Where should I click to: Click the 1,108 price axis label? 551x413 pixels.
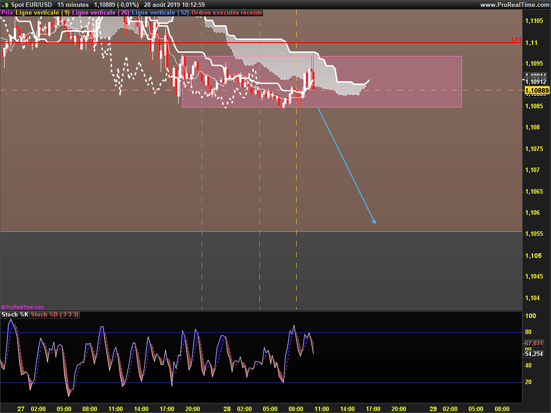(x=533, y=127)
